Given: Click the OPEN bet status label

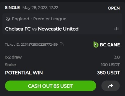Looking at the screenshot, I should 114,8.
